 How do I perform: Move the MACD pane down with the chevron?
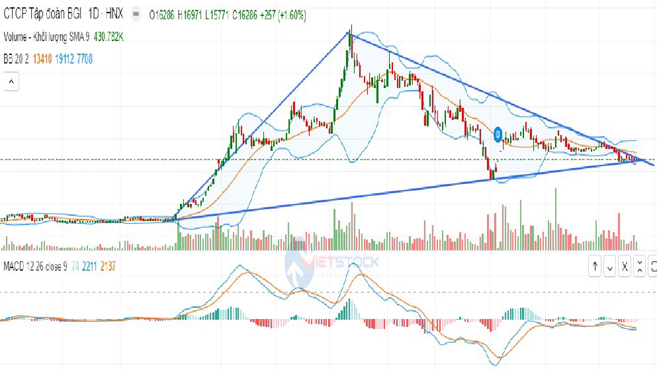click(x=610, y=266)
